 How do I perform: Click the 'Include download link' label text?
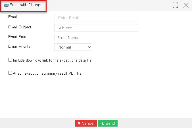(52, 60)
